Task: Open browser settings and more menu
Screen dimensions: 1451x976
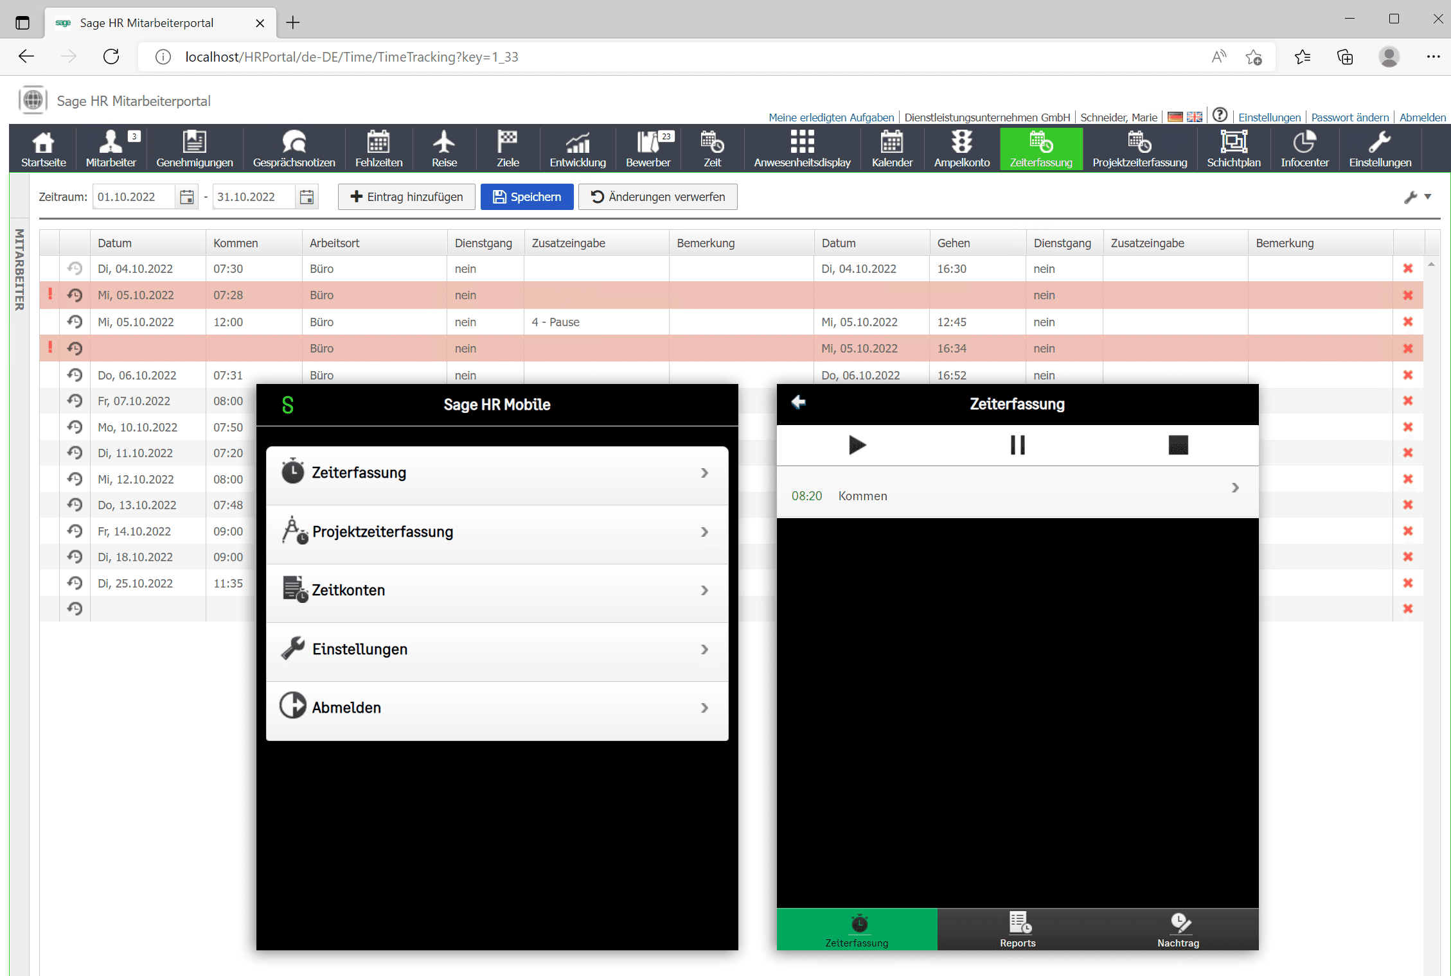Action: (x=1433, y=57)
